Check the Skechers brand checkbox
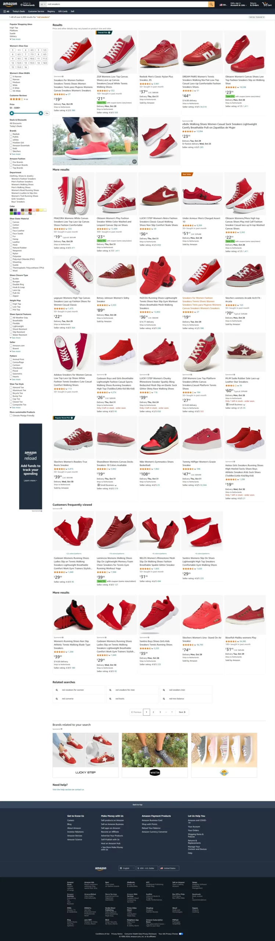Viewport: 275px width, 941px height. (x=11, y=151)
